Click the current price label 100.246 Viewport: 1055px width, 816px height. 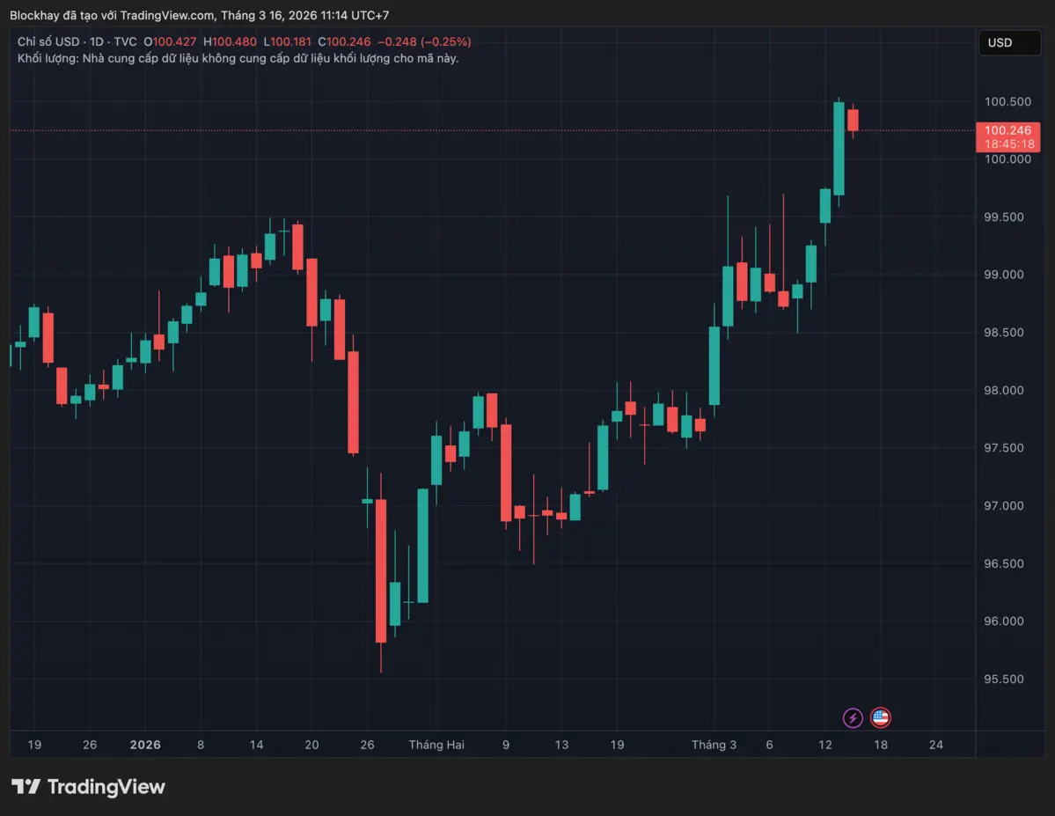[x=1007, y=132]
